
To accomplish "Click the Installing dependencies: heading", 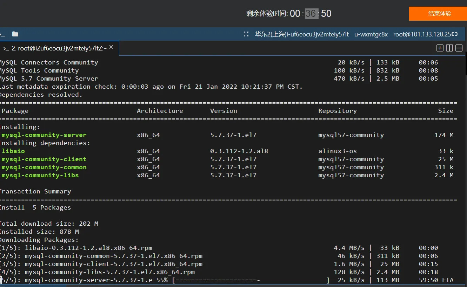I will coord(45,143).
